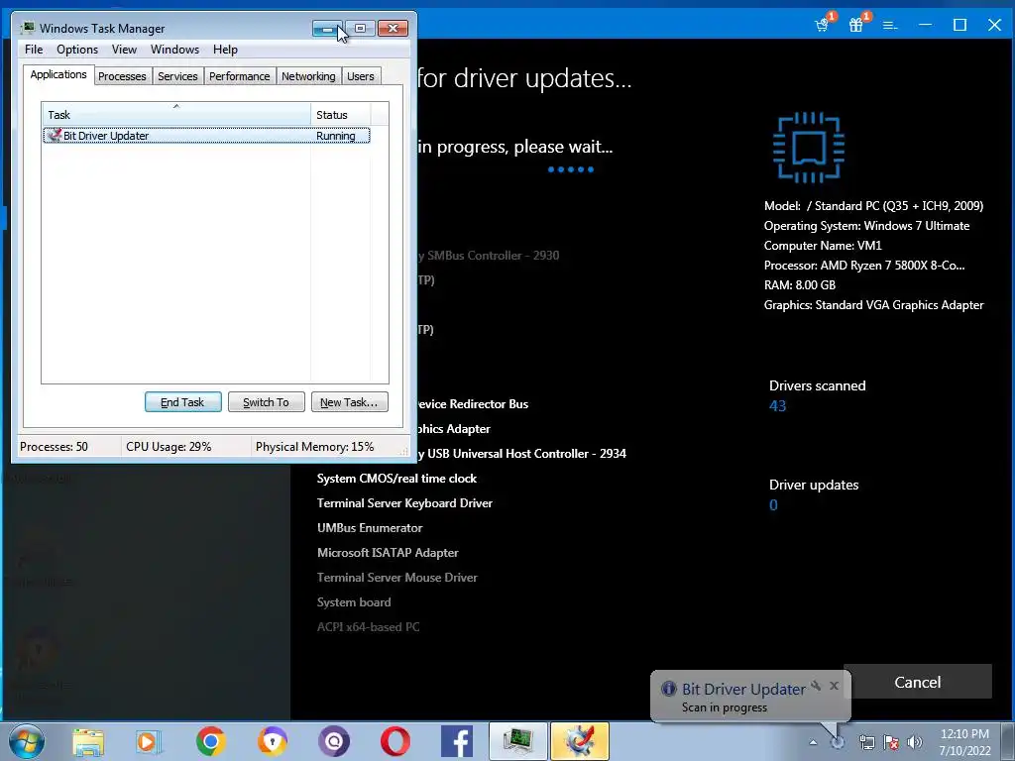
Task: Sort by the Status column header
Action: tap(341, 114)
